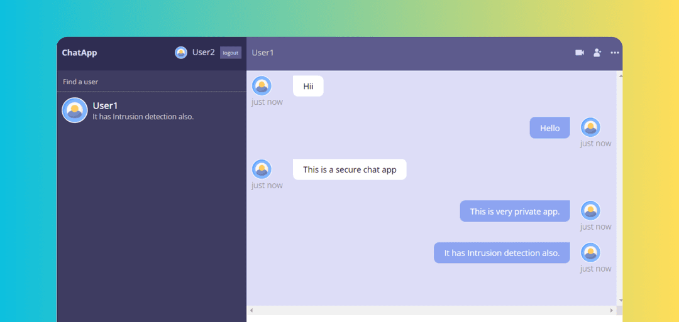This screenshot has height=322, width=679.
Task: Open the three-dot more options menu
Action: pyautogui.click(x=614, y=53)
